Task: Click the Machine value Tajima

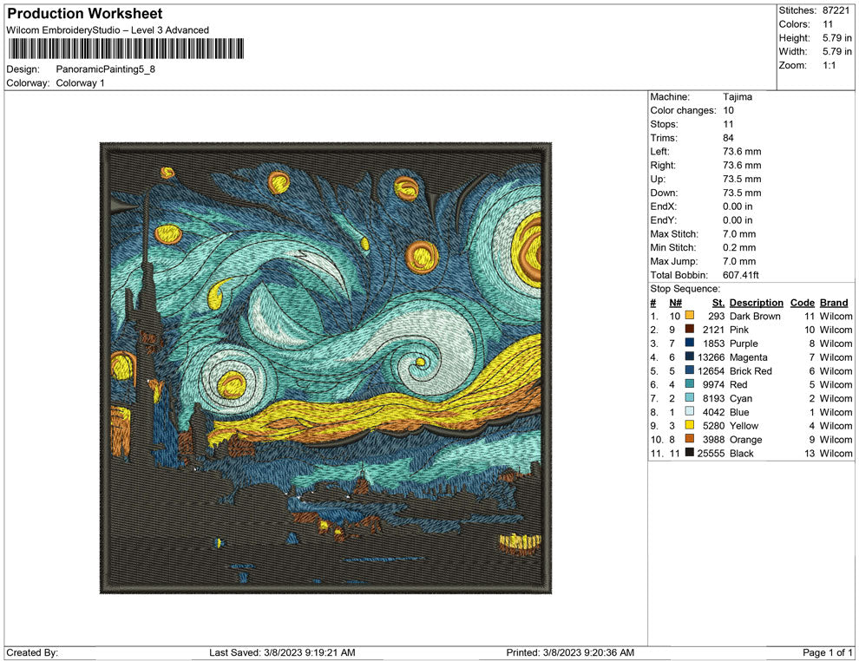Action: (x=738, y=97)
